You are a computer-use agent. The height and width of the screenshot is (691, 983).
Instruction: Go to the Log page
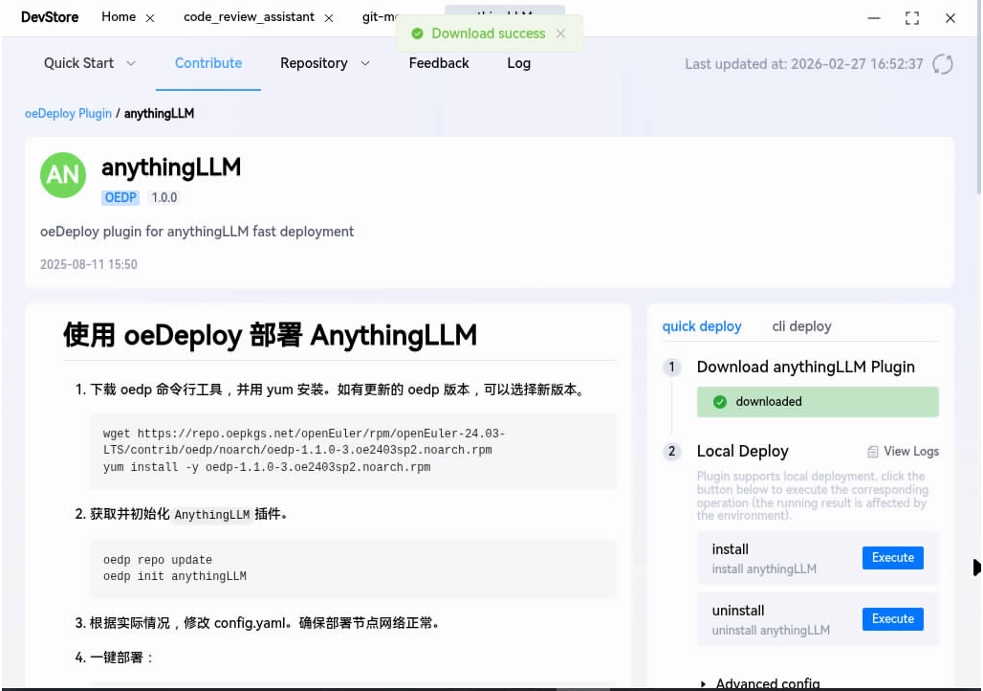pyautogui.click(x=518, y=63)
